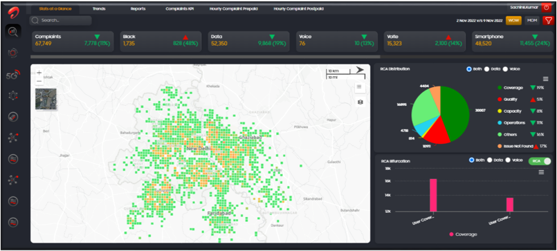The image size is (557, 251).
Task: Toggle the green RCA switch
Action: coord(539,161)
